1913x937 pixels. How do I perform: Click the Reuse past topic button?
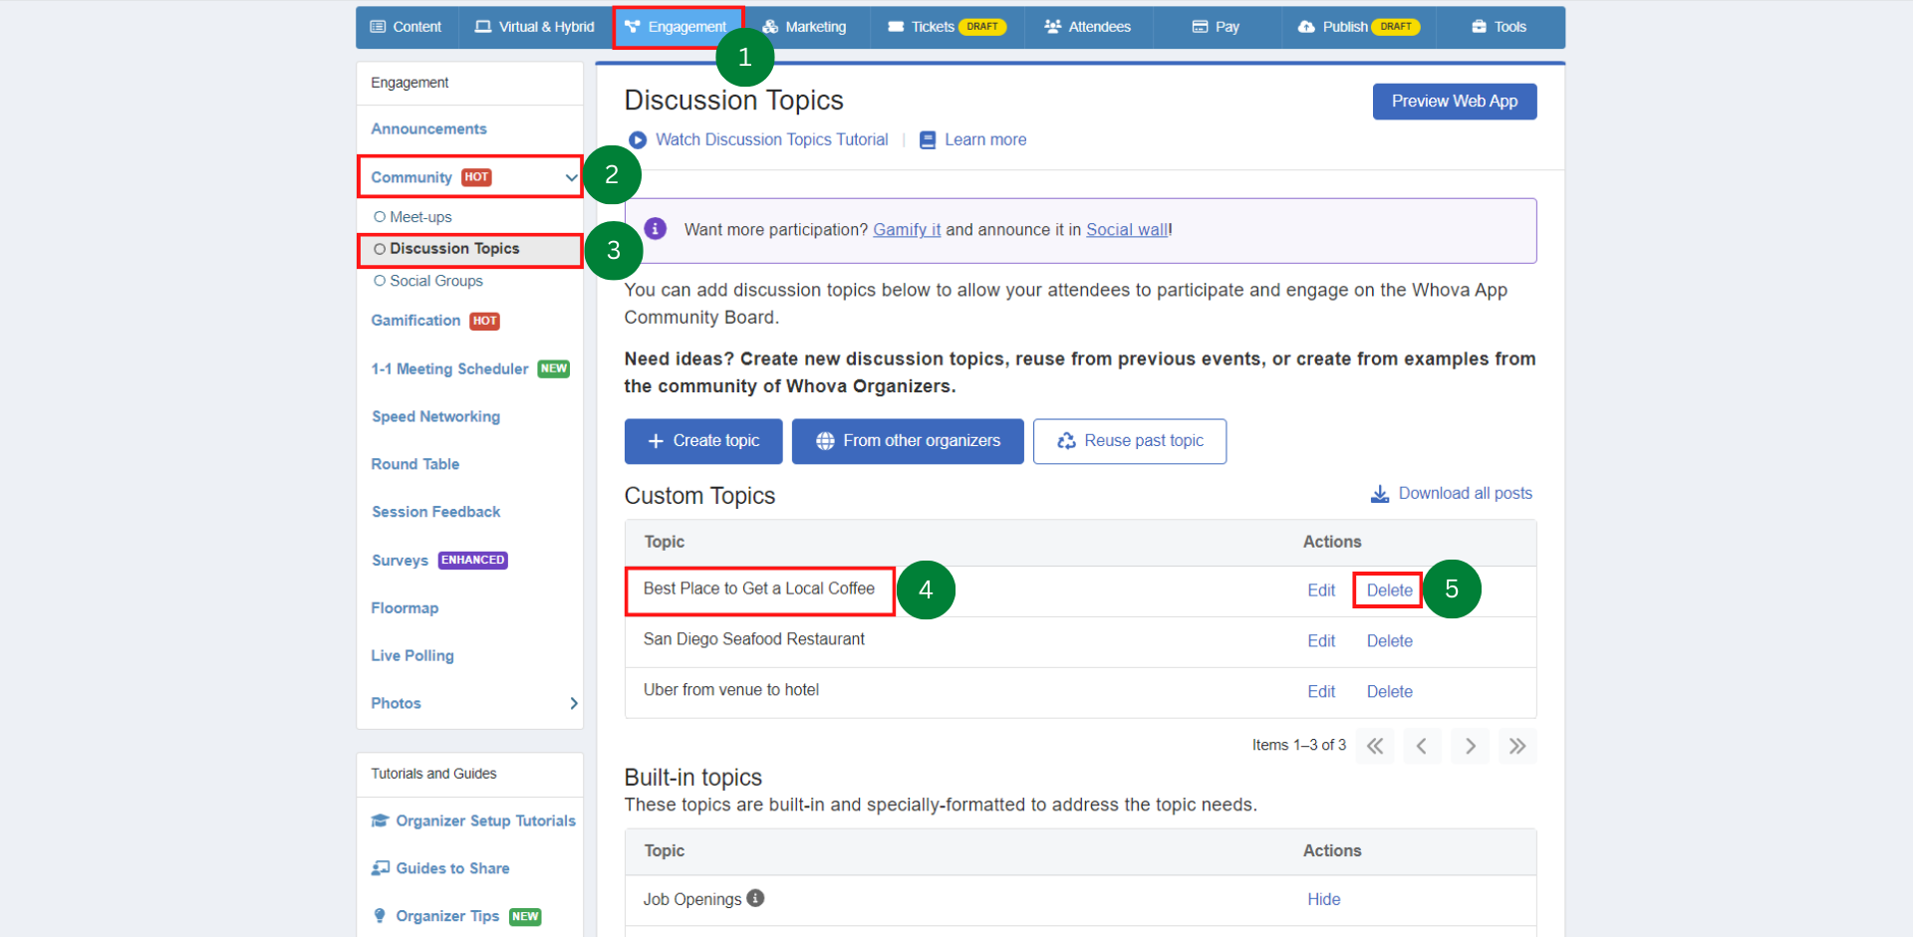pos(1130,441)
